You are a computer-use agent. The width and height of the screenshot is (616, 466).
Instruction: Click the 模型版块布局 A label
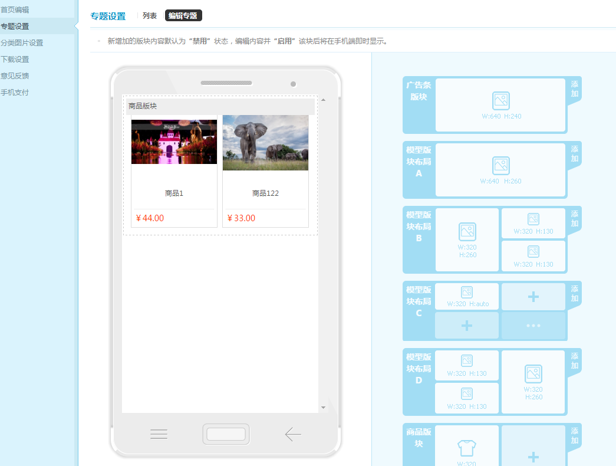(419, 162)
